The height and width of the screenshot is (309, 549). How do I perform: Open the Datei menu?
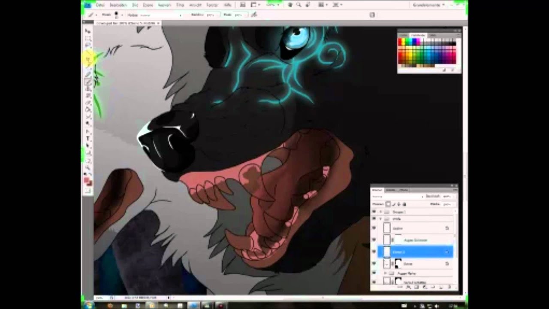(x=100, y=5)
